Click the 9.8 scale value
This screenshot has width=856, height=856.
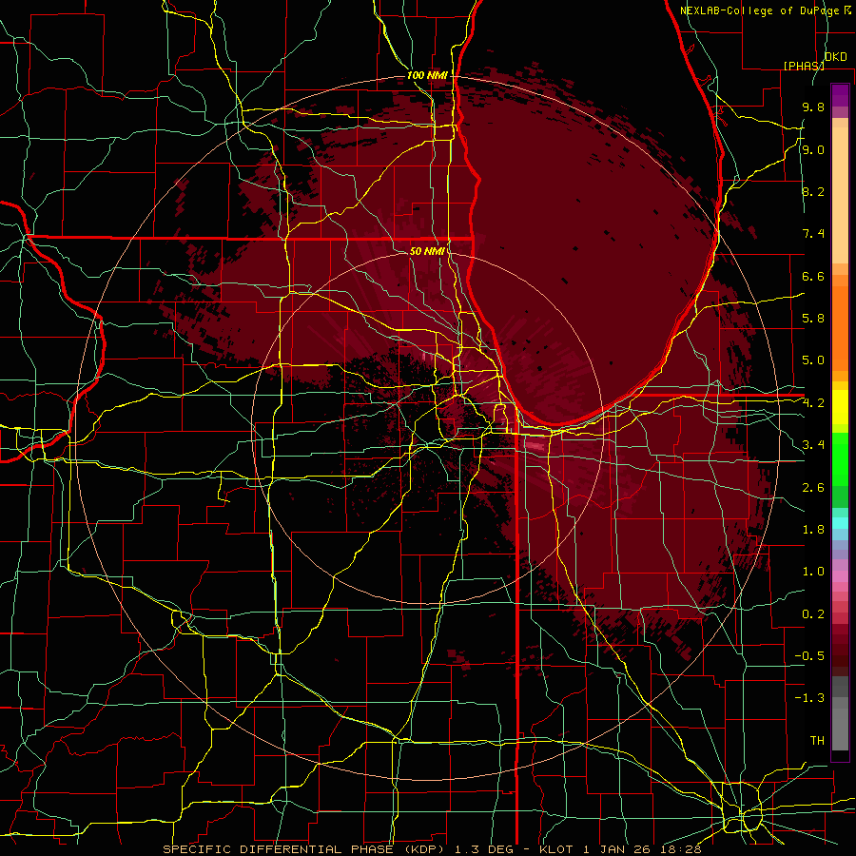813,107
